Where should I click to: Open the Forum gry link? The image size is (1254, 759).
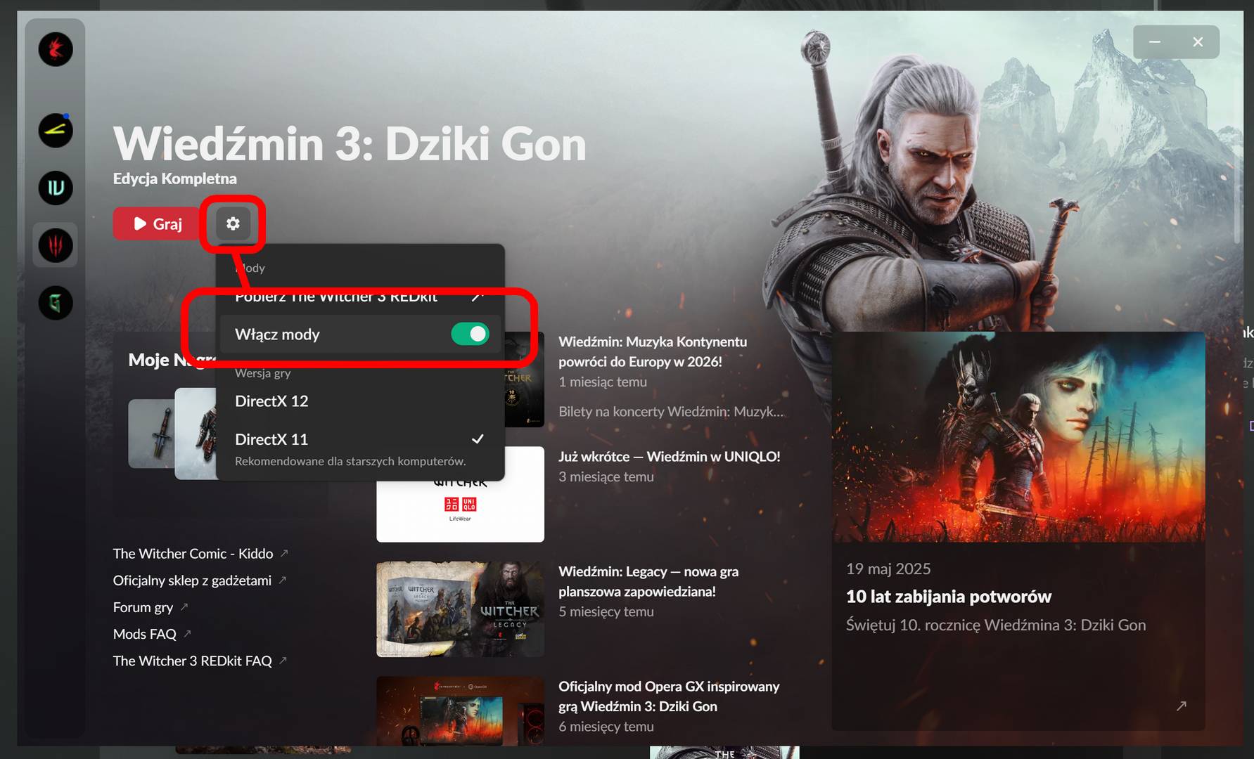tap(143, 606)
